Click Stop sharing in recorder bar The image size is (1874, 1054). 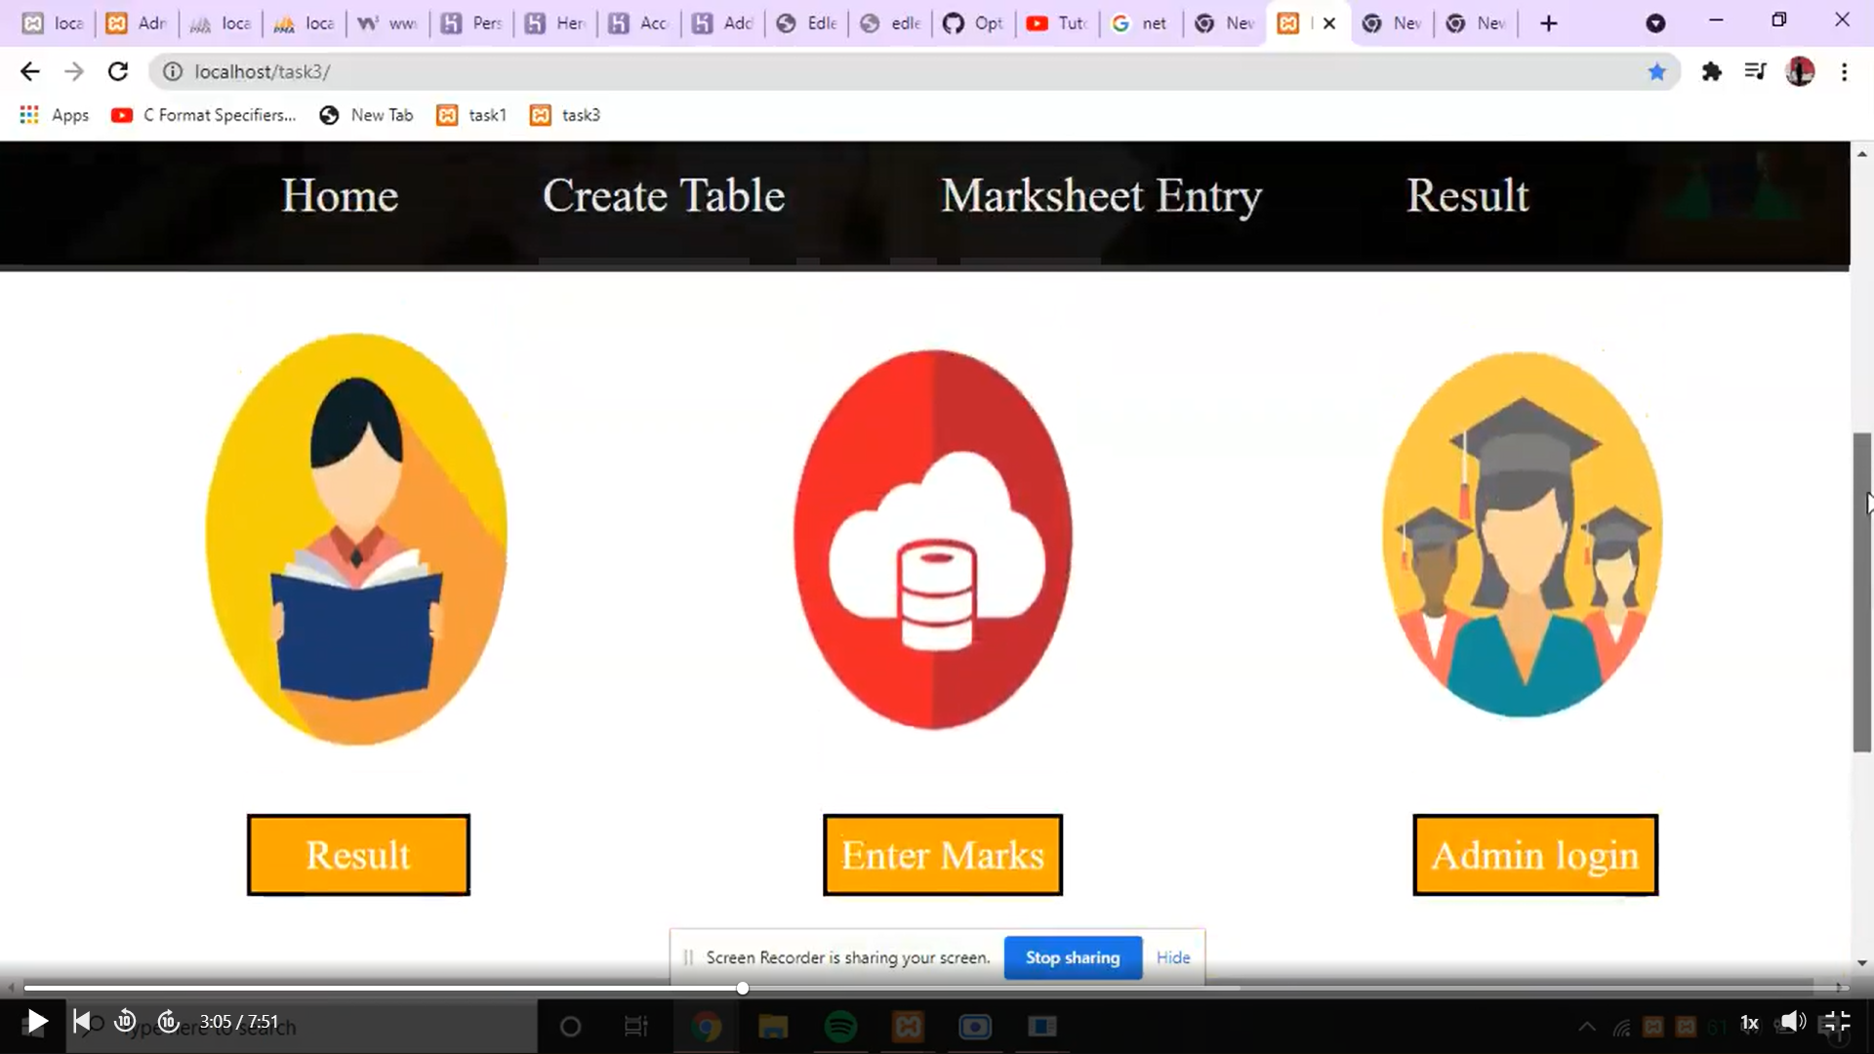pyautogui.click(x=1073, y=957)
